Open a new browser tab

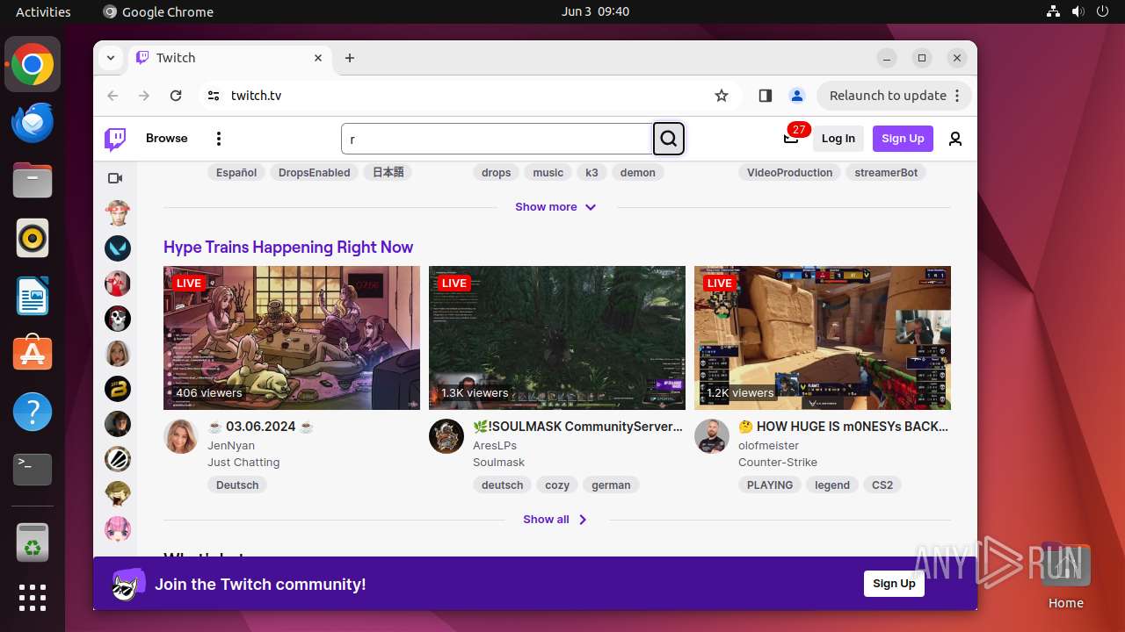click(350, 58)
